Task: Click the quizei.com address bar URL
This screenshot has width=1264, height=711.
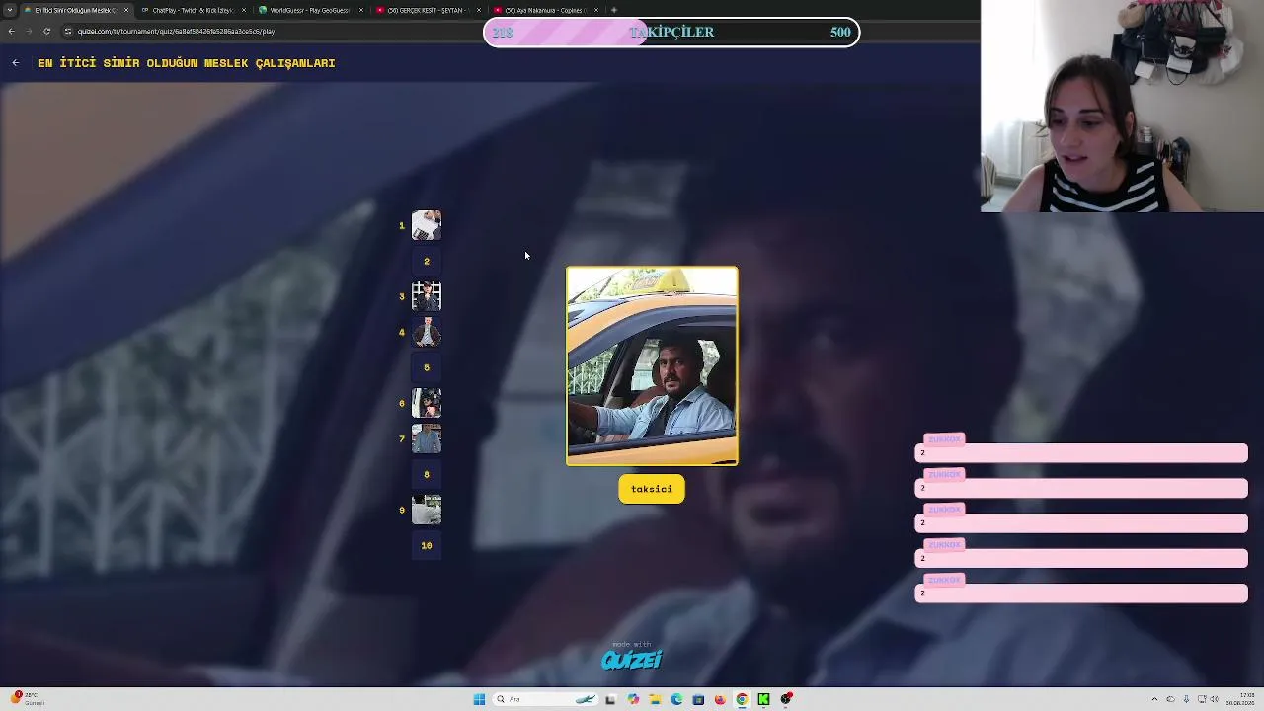Action: (176, 31)
